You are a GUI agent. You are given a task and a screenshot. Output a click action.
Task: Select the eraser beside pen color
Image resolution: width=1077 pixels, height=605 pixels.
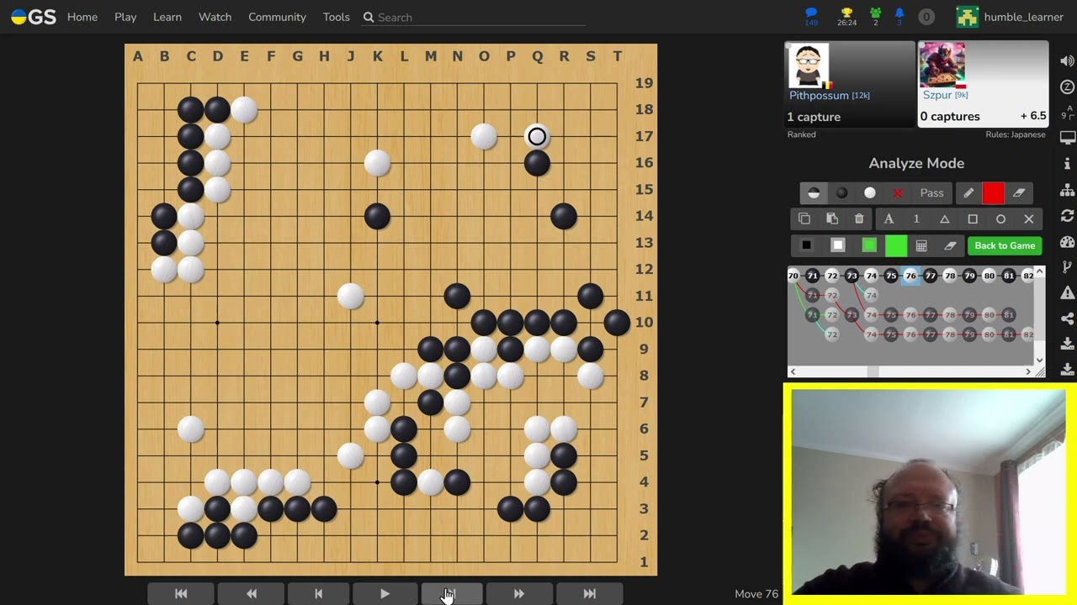coord(1019,193)
